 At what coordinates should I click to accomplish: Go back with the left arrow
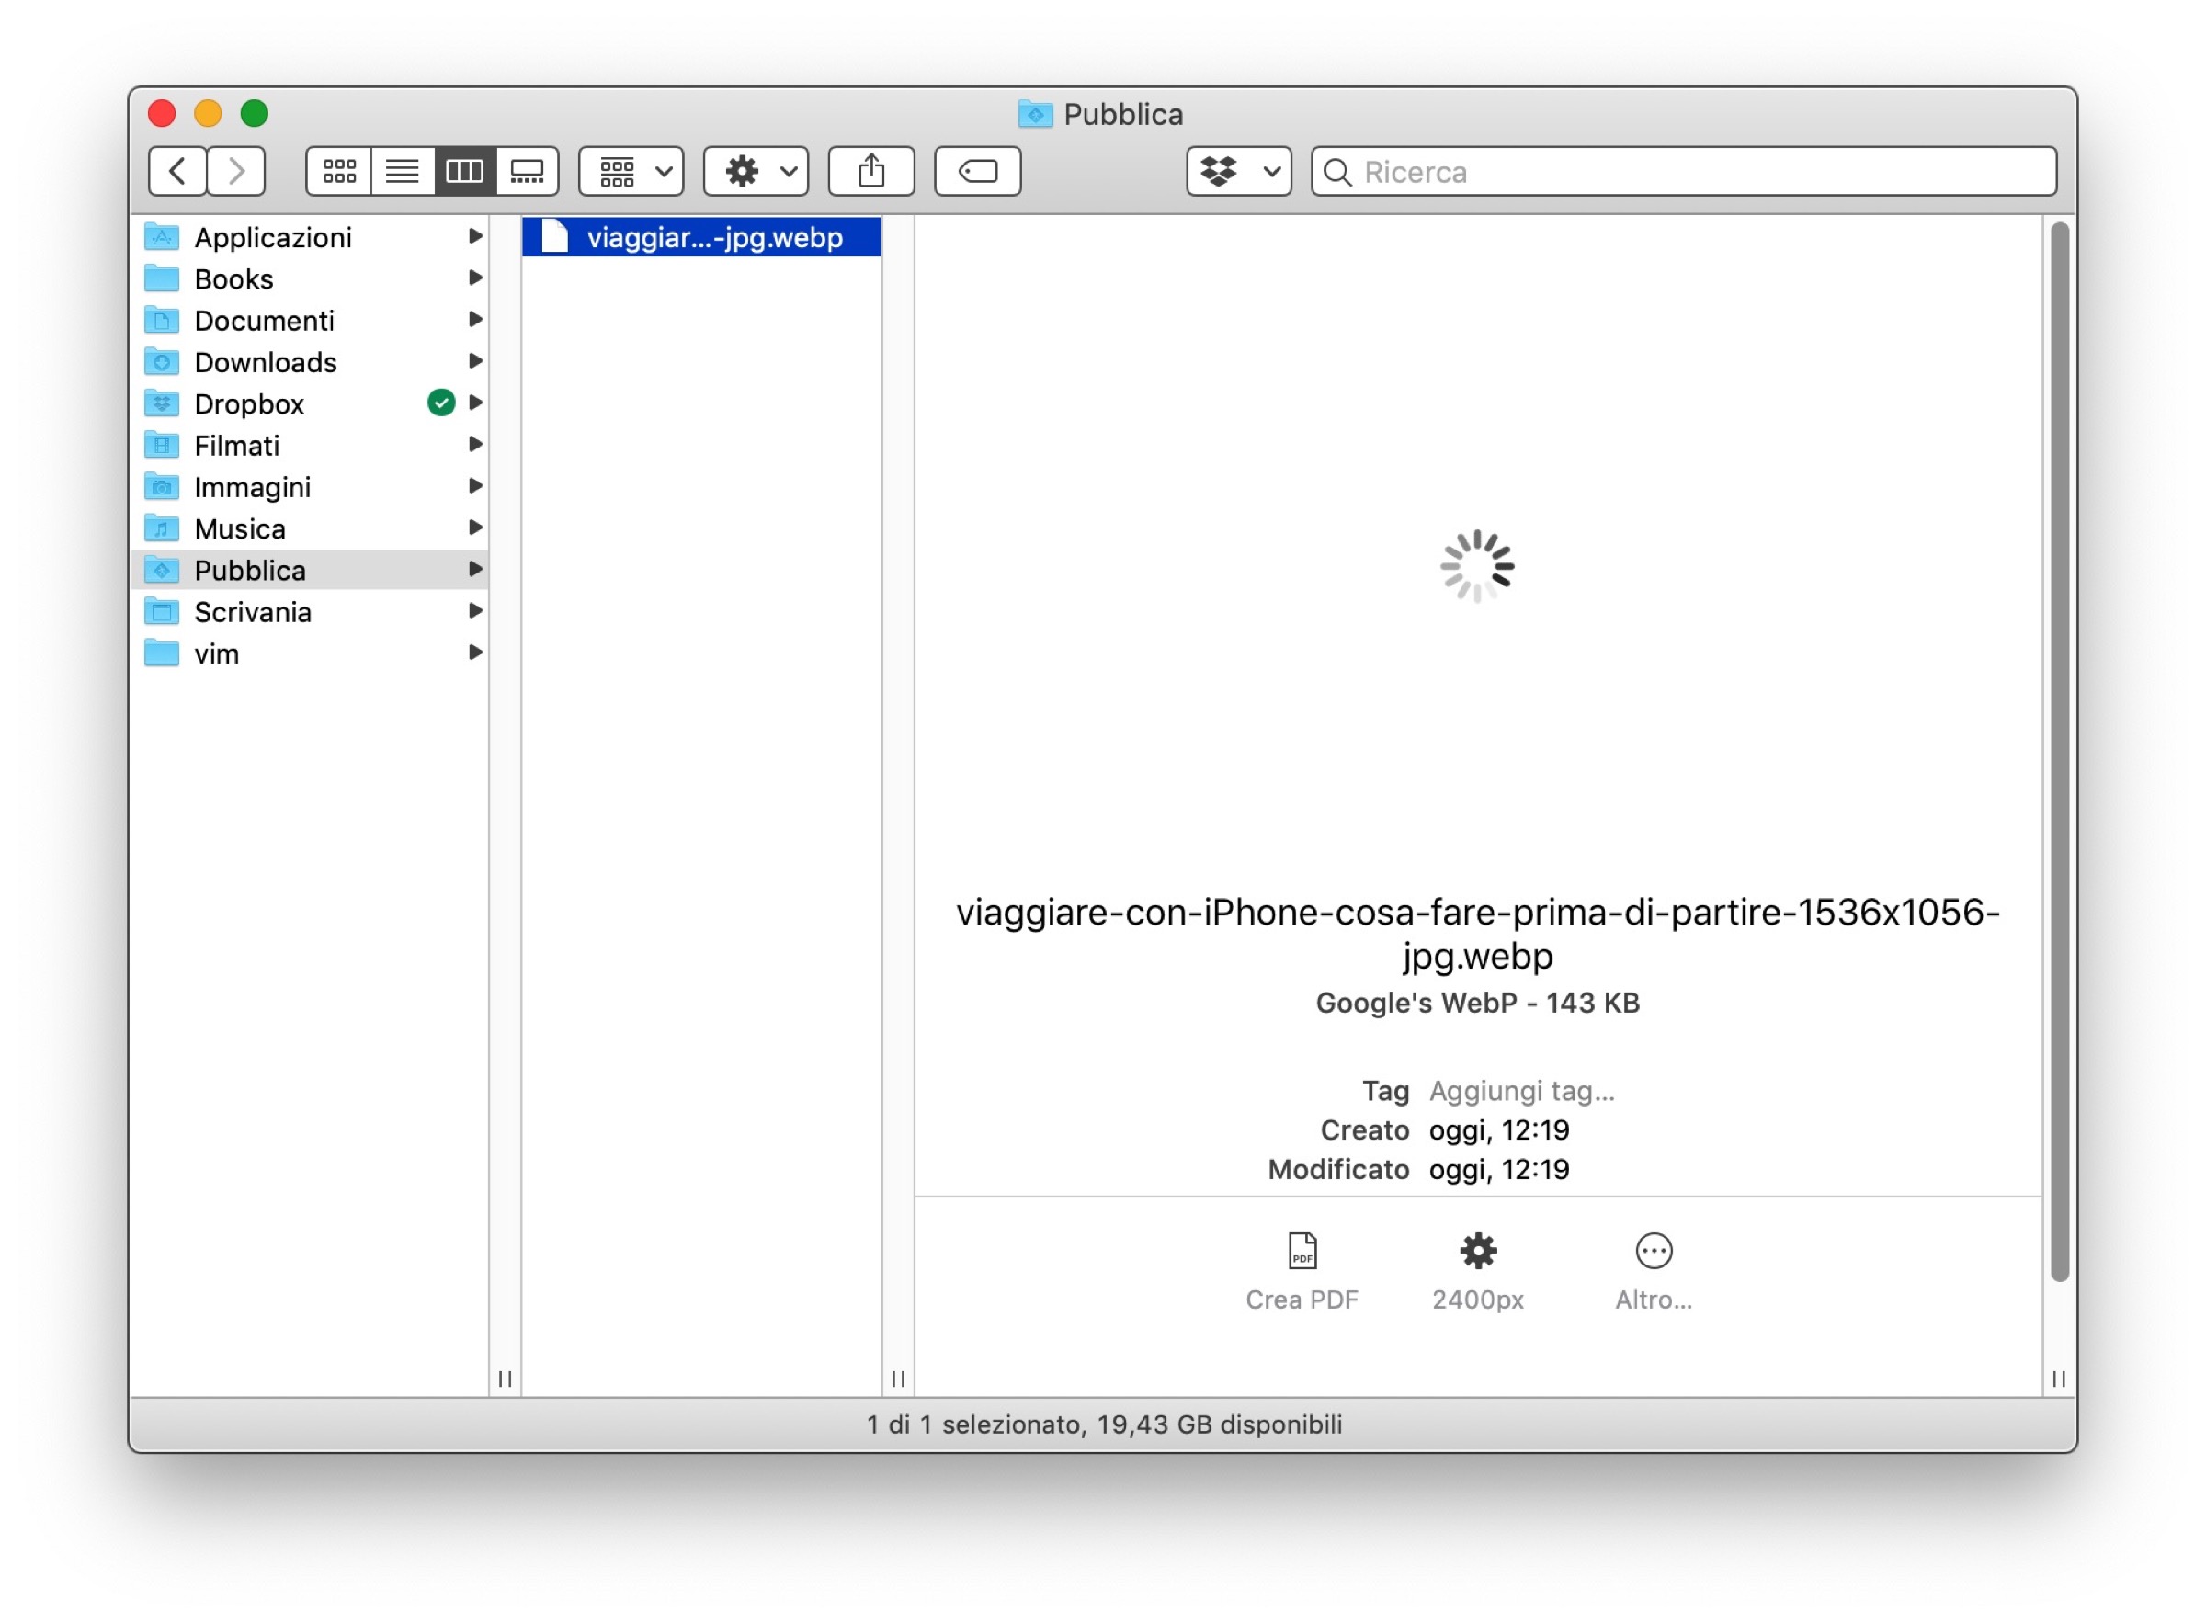pyautogui.click(x=177, y=172)
